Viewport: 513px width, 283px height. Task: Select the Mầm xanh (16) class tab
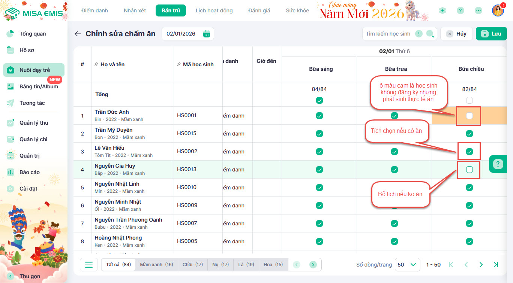pos(156,265)
